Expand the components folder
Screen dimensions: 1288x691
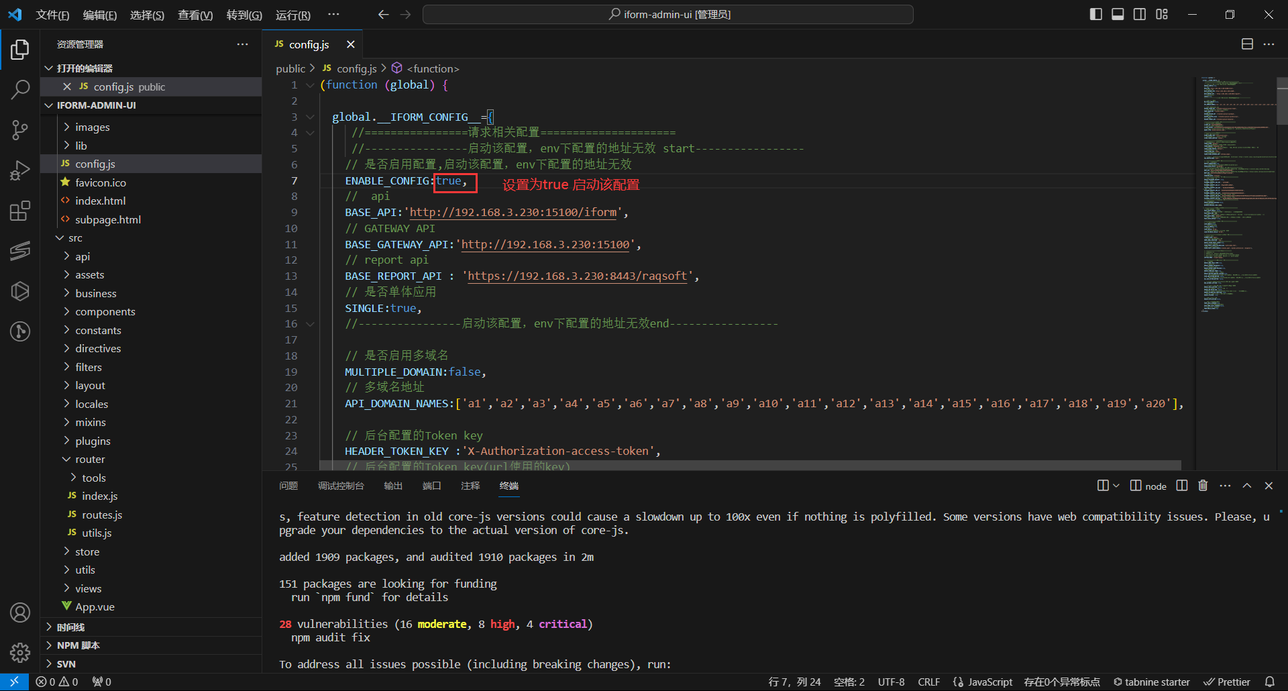tap(105, 312)
